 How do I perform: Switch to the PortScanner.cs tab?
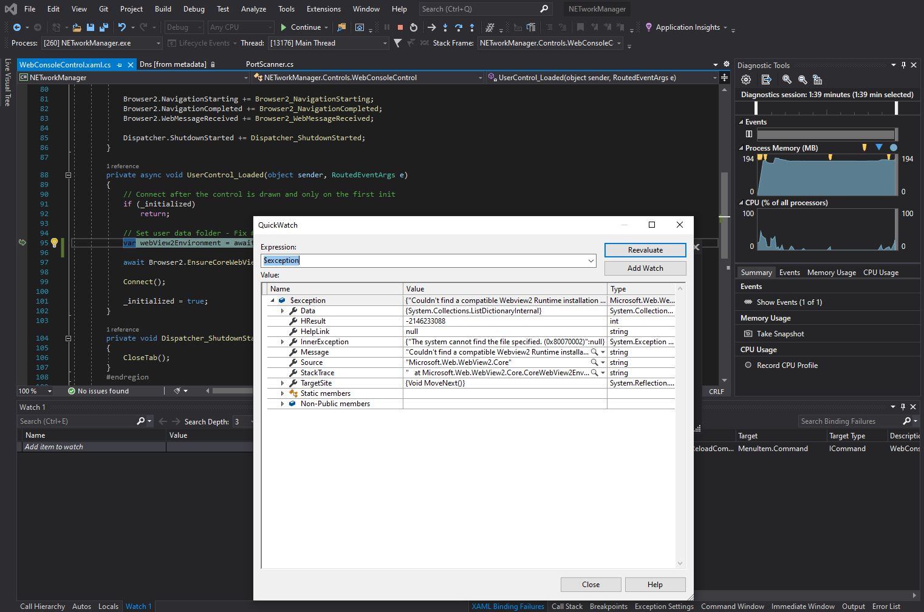[269, 64]
